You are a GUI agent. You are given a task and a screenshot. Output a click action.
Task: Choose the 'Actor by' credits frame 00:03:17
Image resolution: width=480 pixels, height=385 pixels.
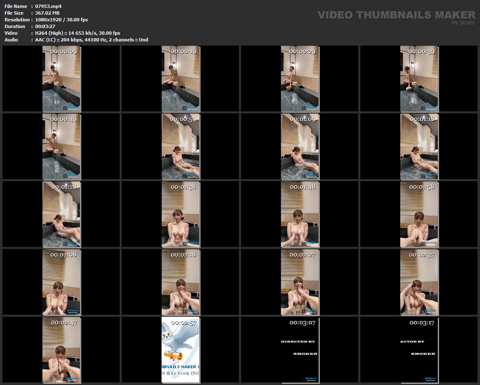[x=419, y=350]
